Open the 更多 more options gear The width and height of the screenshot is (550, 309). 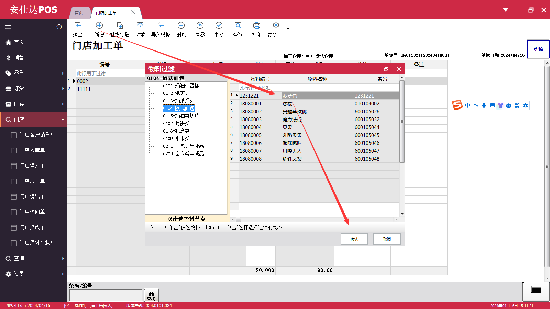coord(276,25)
